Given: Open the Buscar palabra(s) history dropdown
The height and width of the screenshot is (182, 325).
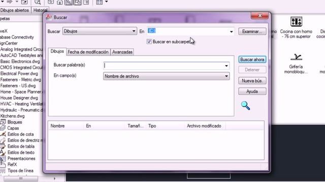Looking at the screenshot, I should point(226,66).
